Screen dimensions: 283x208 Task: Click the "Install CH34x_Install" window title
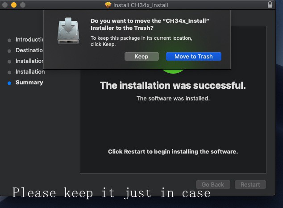141,5
